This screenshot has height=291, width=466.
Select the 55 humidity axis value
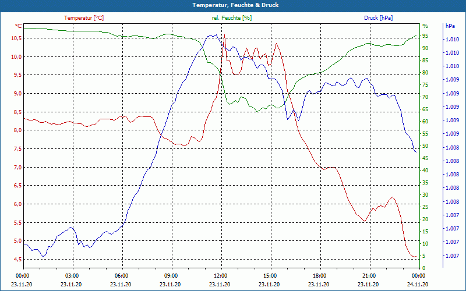(x=425, y=134)
